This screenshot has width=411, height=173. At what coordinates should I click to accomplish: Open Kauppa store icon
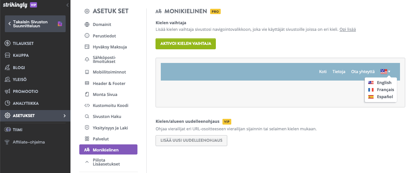click(x=7, y=55)
